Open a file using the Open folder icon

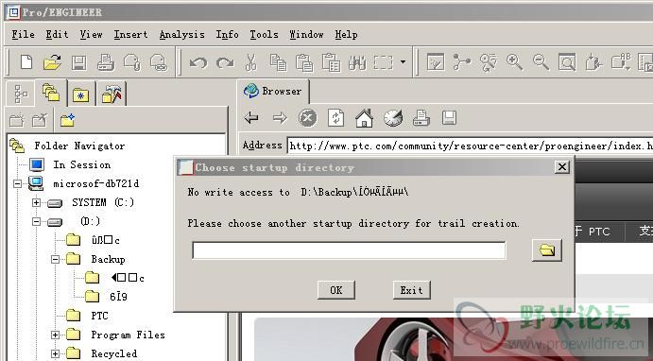point(53,62)
